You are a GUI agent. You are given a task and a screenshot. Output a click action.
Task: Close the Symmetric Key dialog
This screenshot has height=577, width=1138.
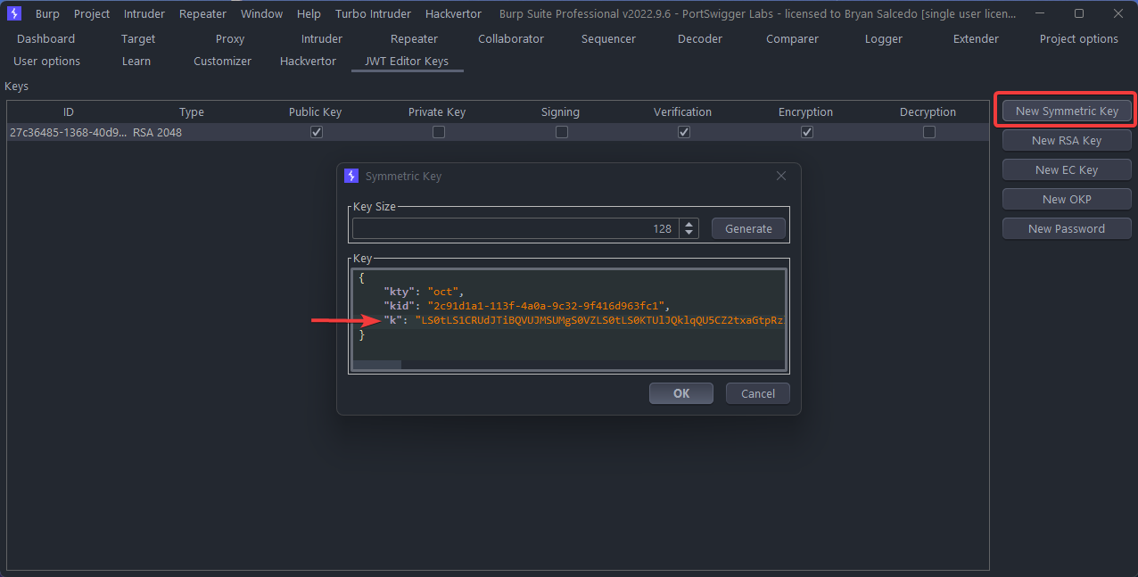pos(781,176)
